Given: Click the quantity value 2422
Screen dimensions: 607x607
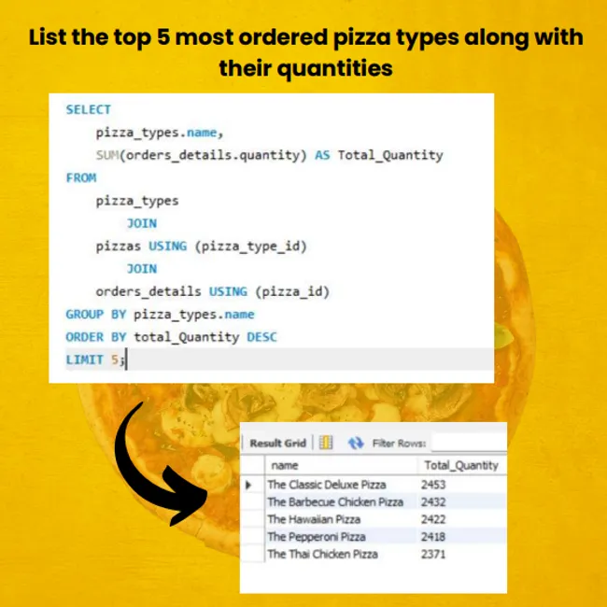Looking at the screenshot, I should coord(433,519).
